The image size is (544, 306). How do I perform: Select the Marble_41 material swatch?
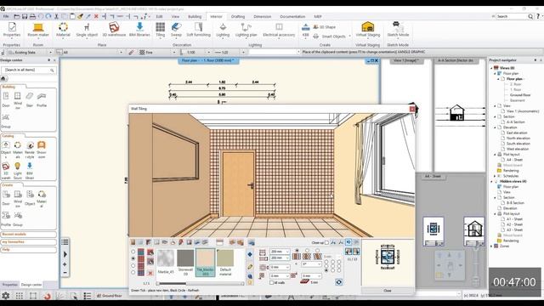point(166,262)
